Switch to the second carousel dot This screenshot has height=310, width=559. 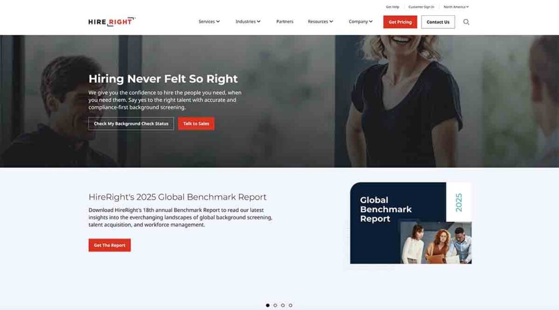(x=275, y=306)
